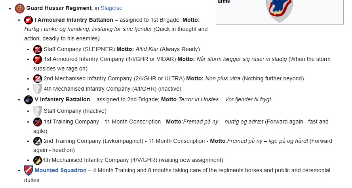Open the Staff Company SLEIPNER emblem image
The image size is (352, 188).
(x=38, y=49)
